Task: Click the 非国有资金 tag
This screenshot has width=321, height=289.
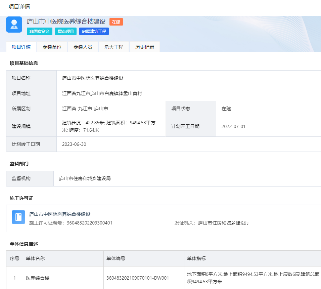Action: pos(40,31)
